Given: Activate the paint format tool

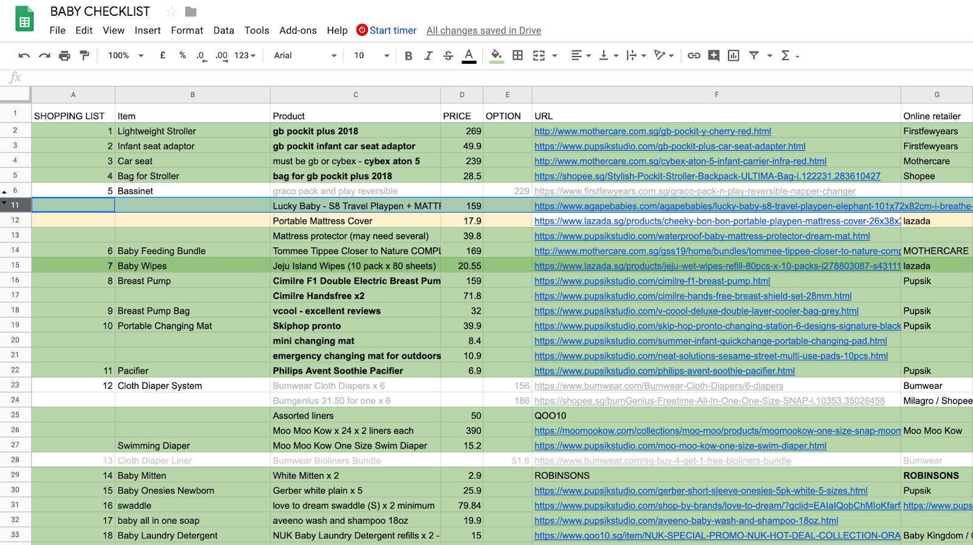Looking at the screenshot, I should 85,55.
